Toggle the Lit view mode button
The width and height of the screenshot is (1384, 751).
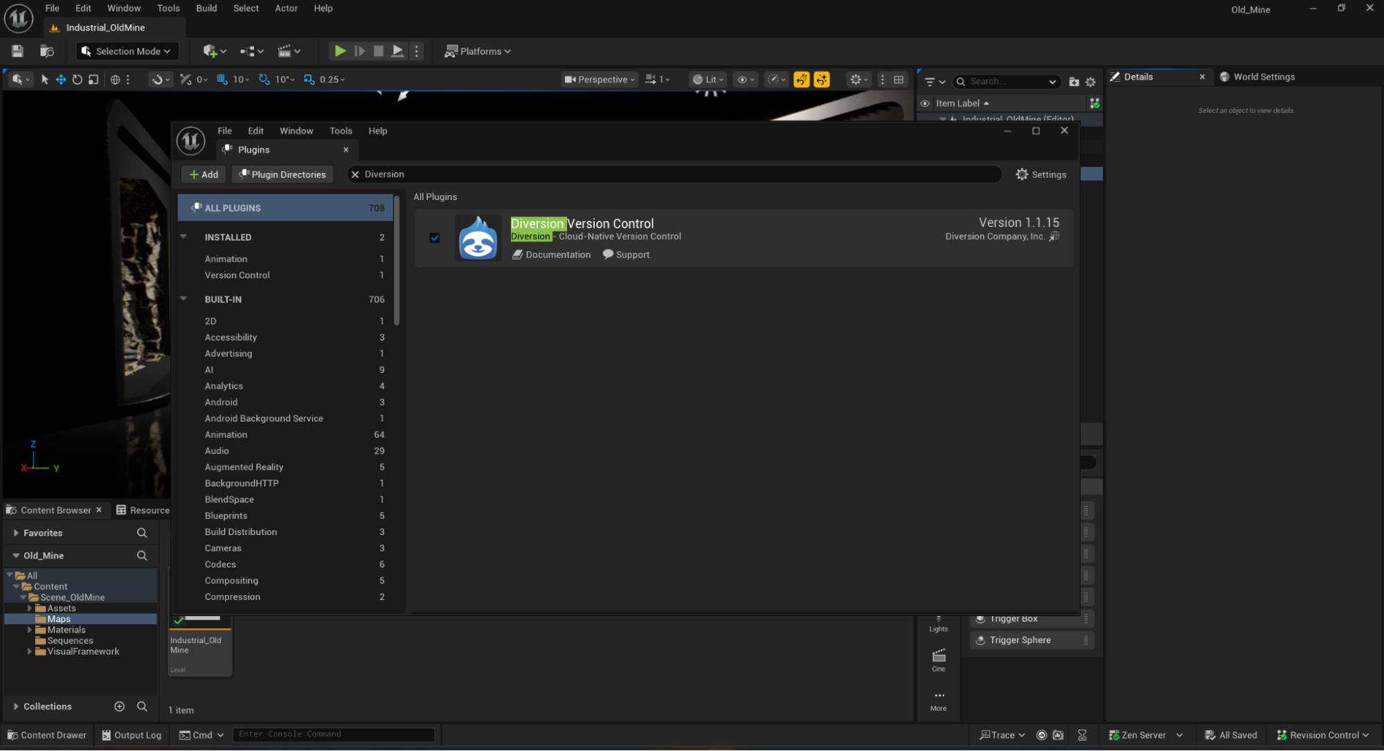(x=708, y=80)
